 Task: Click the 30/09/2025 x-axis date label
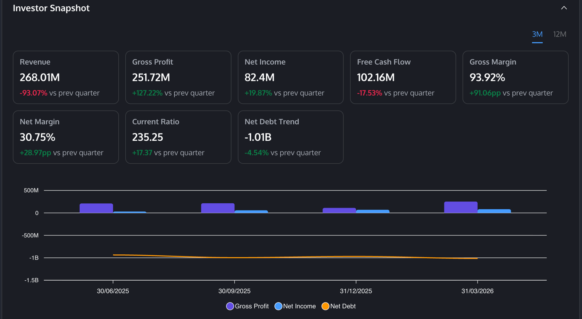234,291
